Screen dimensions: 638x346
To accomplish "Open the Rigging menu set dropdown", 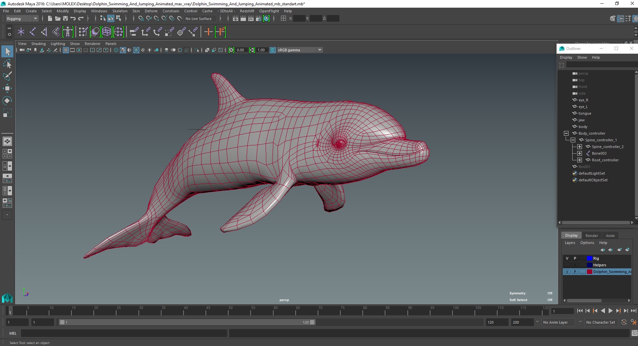I will pos(22,19).
